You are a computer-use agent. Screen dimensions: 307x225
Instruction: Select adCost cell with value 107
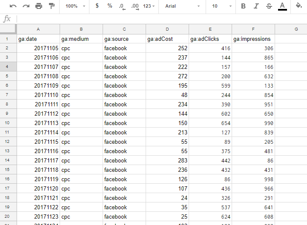click(167, 188)
